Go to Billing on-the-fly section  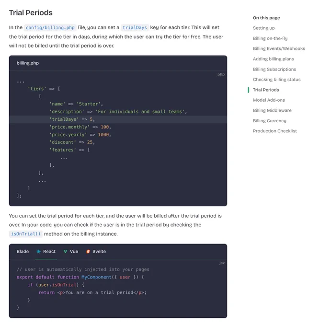click(270, 38)
